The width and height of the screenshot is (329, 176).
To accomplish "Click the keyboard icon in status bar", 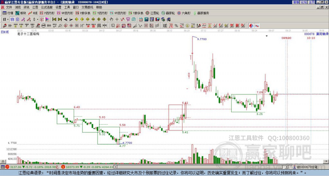I will pos(3,167).
